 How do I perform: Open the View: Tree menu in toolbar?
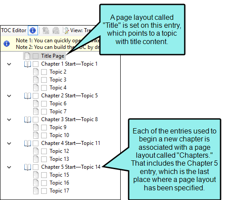[80, 30]
